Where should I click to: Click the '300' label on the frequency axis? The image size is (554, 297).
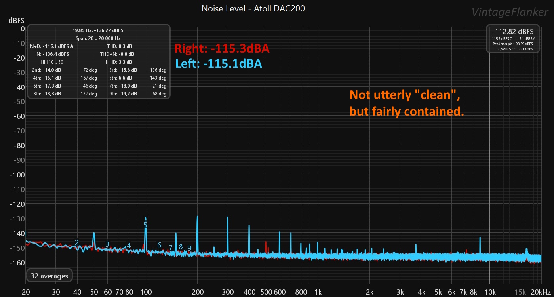[x=228, y=292]
